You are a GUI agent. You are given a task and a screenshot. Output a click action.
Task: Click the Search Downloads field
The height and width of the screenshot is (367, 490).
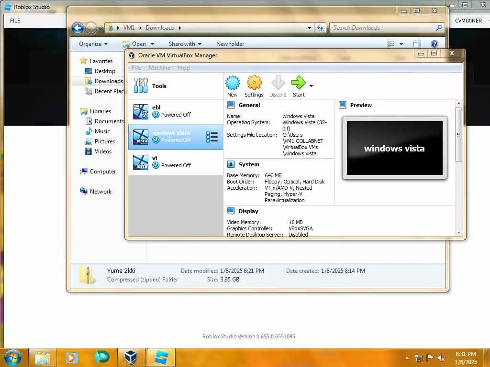click(x=387, y=28)
